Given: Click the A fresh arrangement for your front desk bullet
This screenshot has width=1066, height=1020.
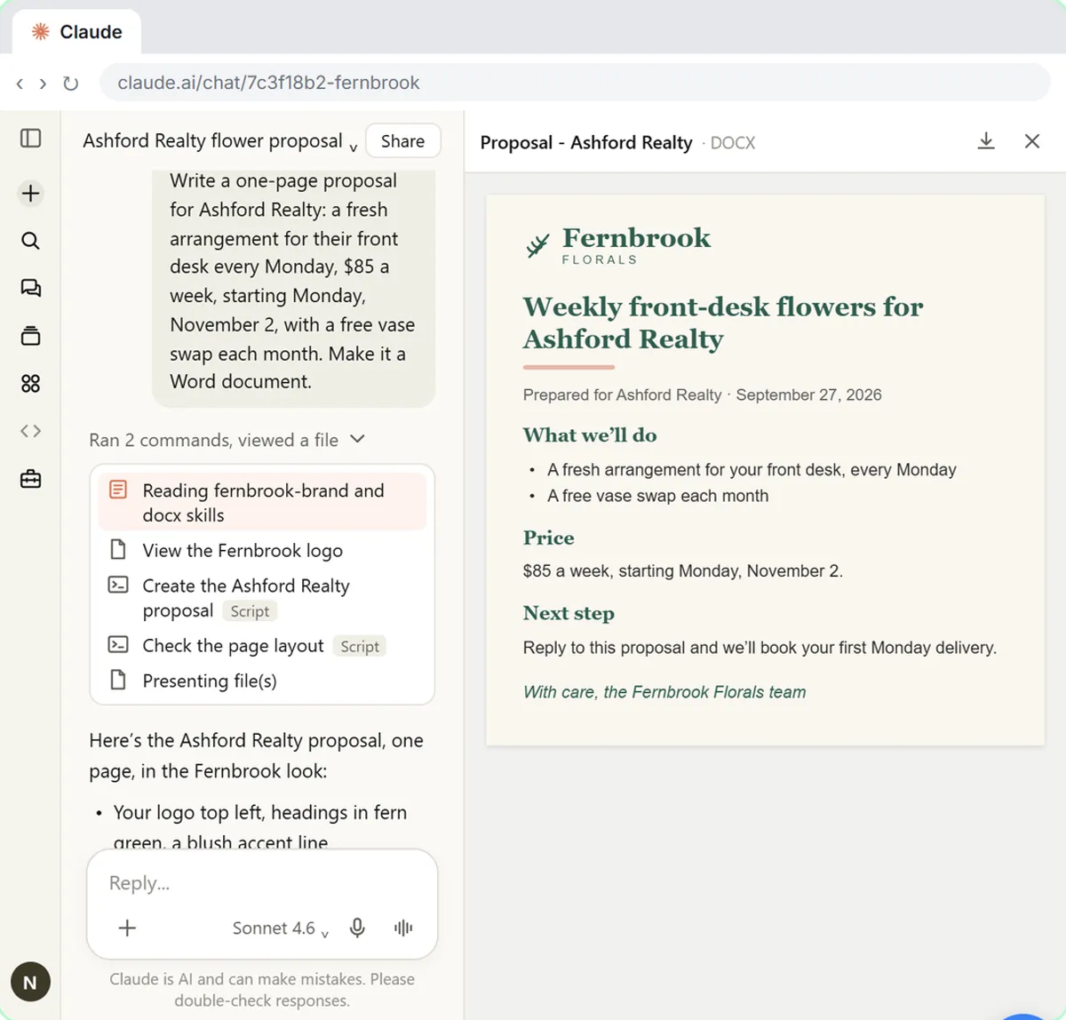Looking at the screenshot, I should click(x=752, y=469).
